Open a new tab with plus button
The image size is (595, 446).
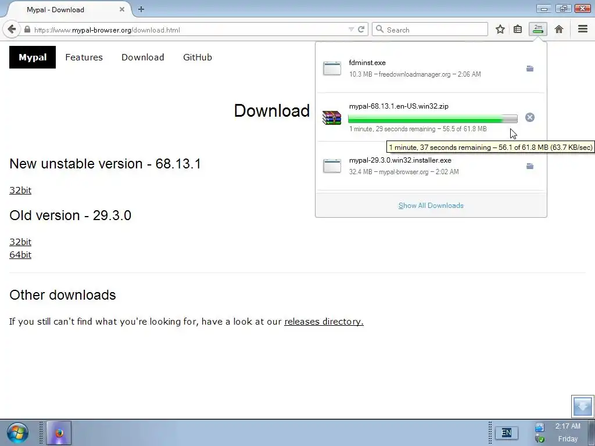[x=141, y=9]
